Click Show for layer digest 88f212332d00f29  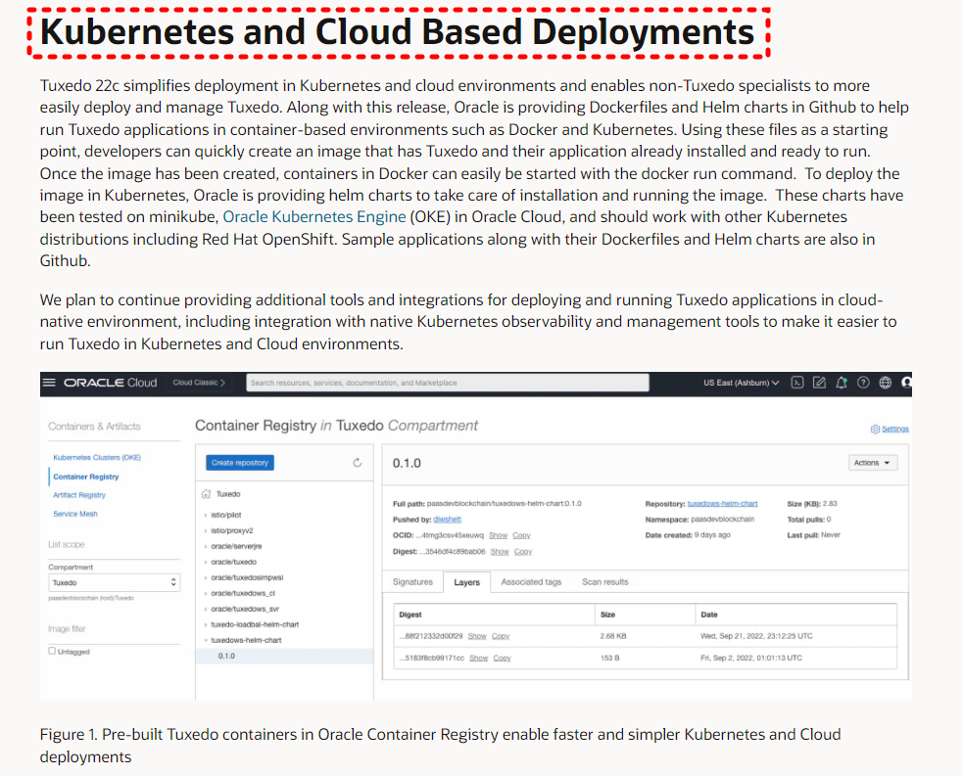[x=477, y=636]
